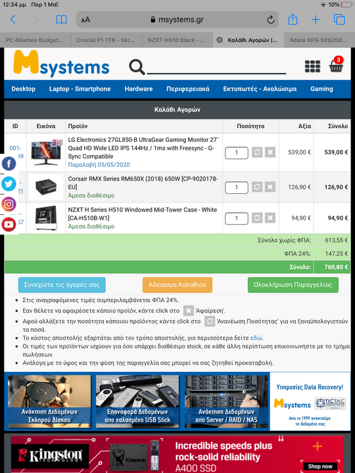
Task: Click Παραλαβή 05/05/2020 text
Action: 99,165
